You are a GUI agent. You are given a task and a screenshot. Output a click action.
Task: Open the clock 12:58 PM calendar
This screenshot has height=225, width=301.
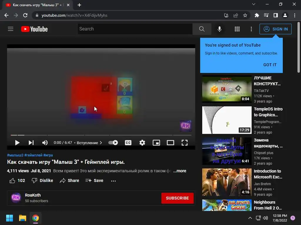pyautogui.click(x=280, y=218)
